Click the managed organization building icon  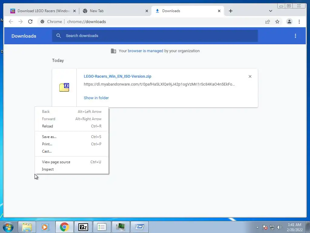pyautogui.click(x=114, y=51)
